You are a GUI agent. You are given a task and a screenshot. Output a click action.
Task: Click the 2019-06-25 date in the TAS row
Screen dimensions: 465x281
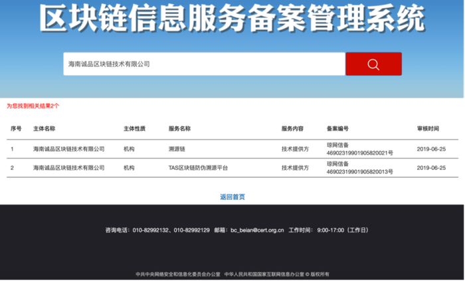pos(431,168)
